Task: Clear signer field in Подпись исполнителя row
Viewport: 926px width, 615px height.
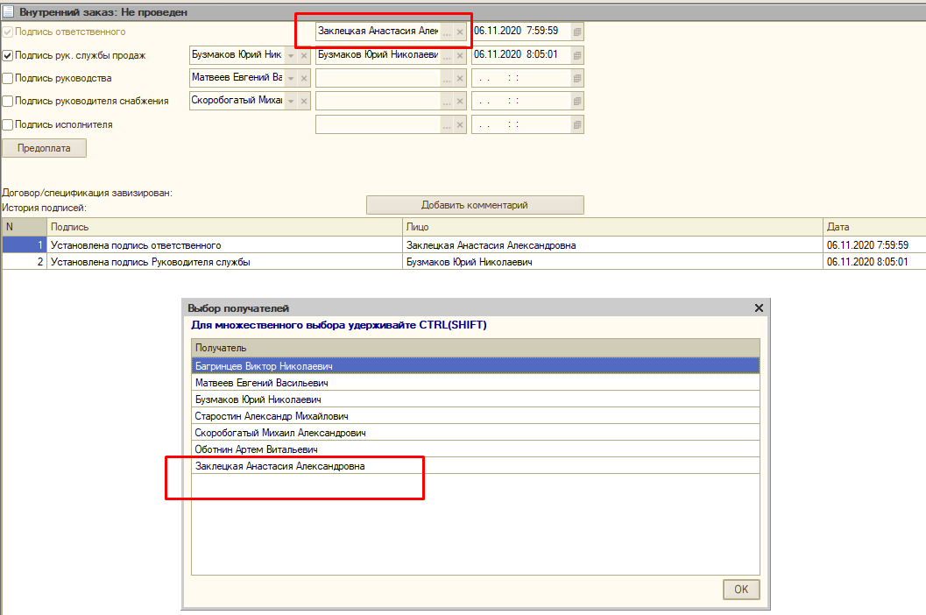Action: tap(459, 125)
